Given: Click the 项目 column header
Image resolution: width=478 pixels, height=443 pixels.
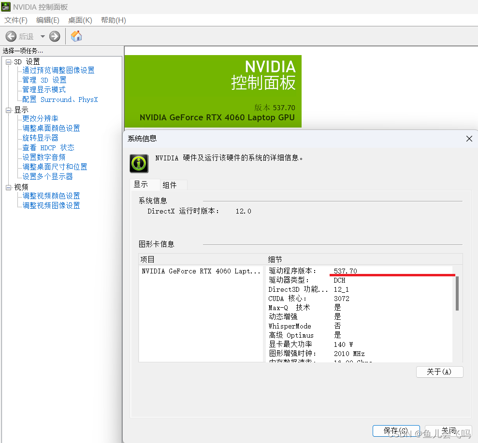Looking at the screenshot, I should click(203, 259).
